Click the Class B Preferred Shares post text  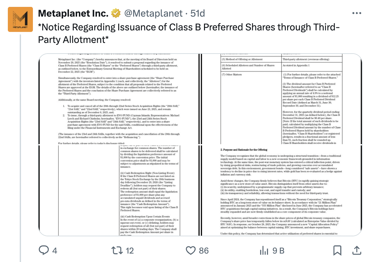[188, 33]
